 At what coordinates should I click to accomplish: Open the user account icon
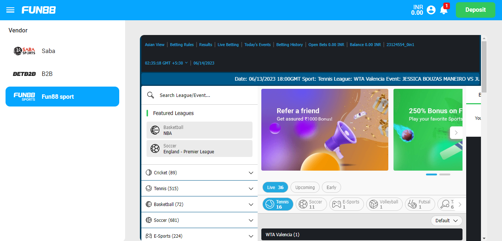(431, 10)
